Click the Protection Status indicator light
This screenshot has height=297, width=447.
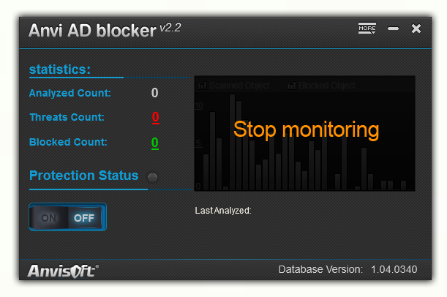152,176
